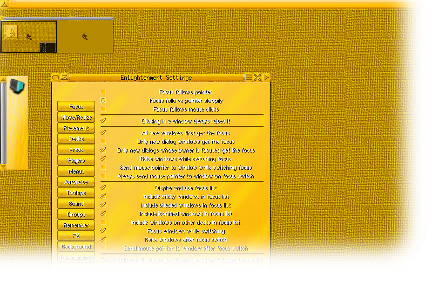Open Background settings
Viewport: 432px width, 283px height.
click(x=76, y=247)
